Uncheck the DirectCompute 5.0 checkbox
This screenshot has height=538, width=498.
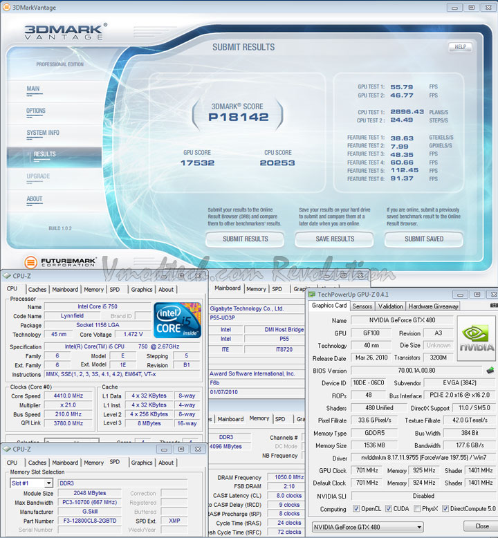(445, 508)
